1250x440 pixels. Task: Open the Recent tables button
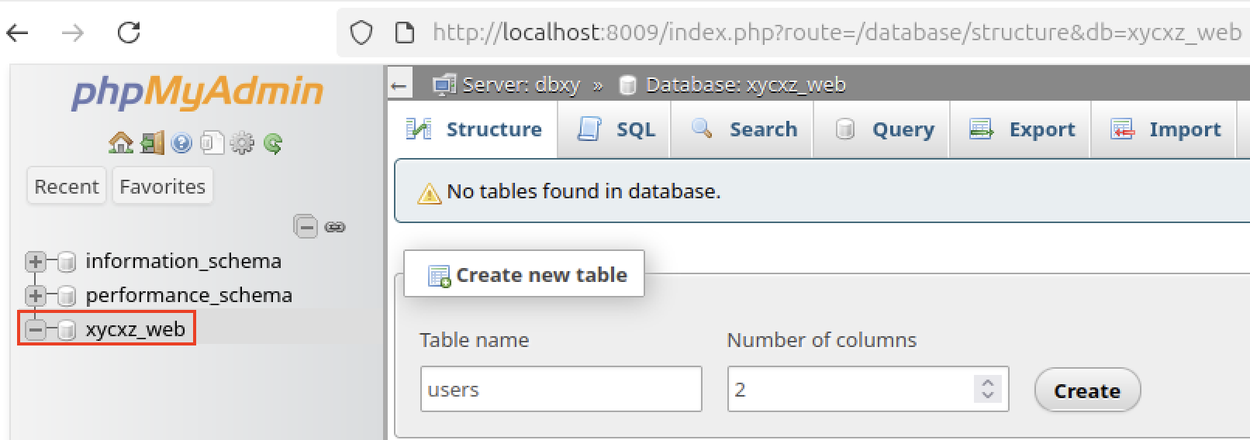pyautogui.click(x=67, y=186)
